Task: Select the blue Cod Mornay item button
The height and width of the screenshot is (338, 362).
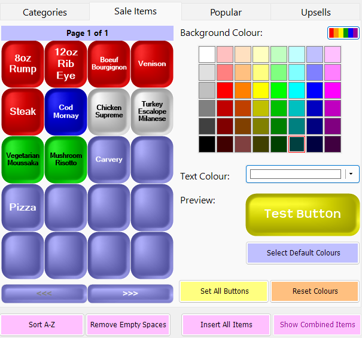Action: tap(66, 111)
